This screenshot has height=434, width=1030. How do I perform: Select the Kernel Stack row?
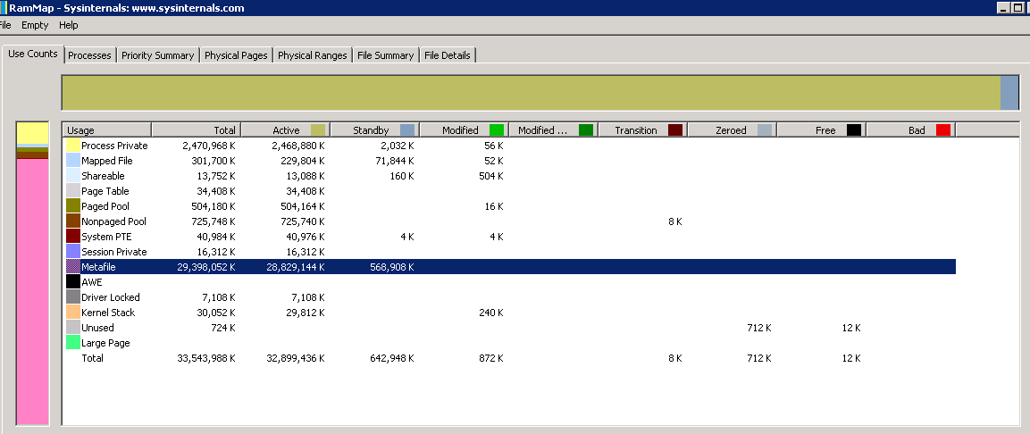click(x=110, y=313)
